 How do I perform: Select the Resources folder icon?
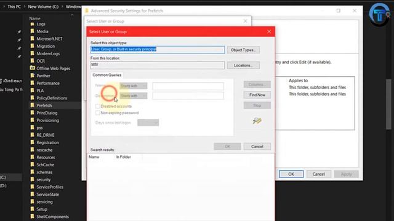[32, 157]
